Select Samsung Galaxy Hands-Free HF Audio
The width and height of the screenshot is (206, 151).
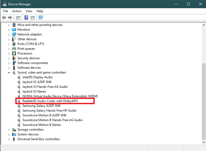[49, 111]
